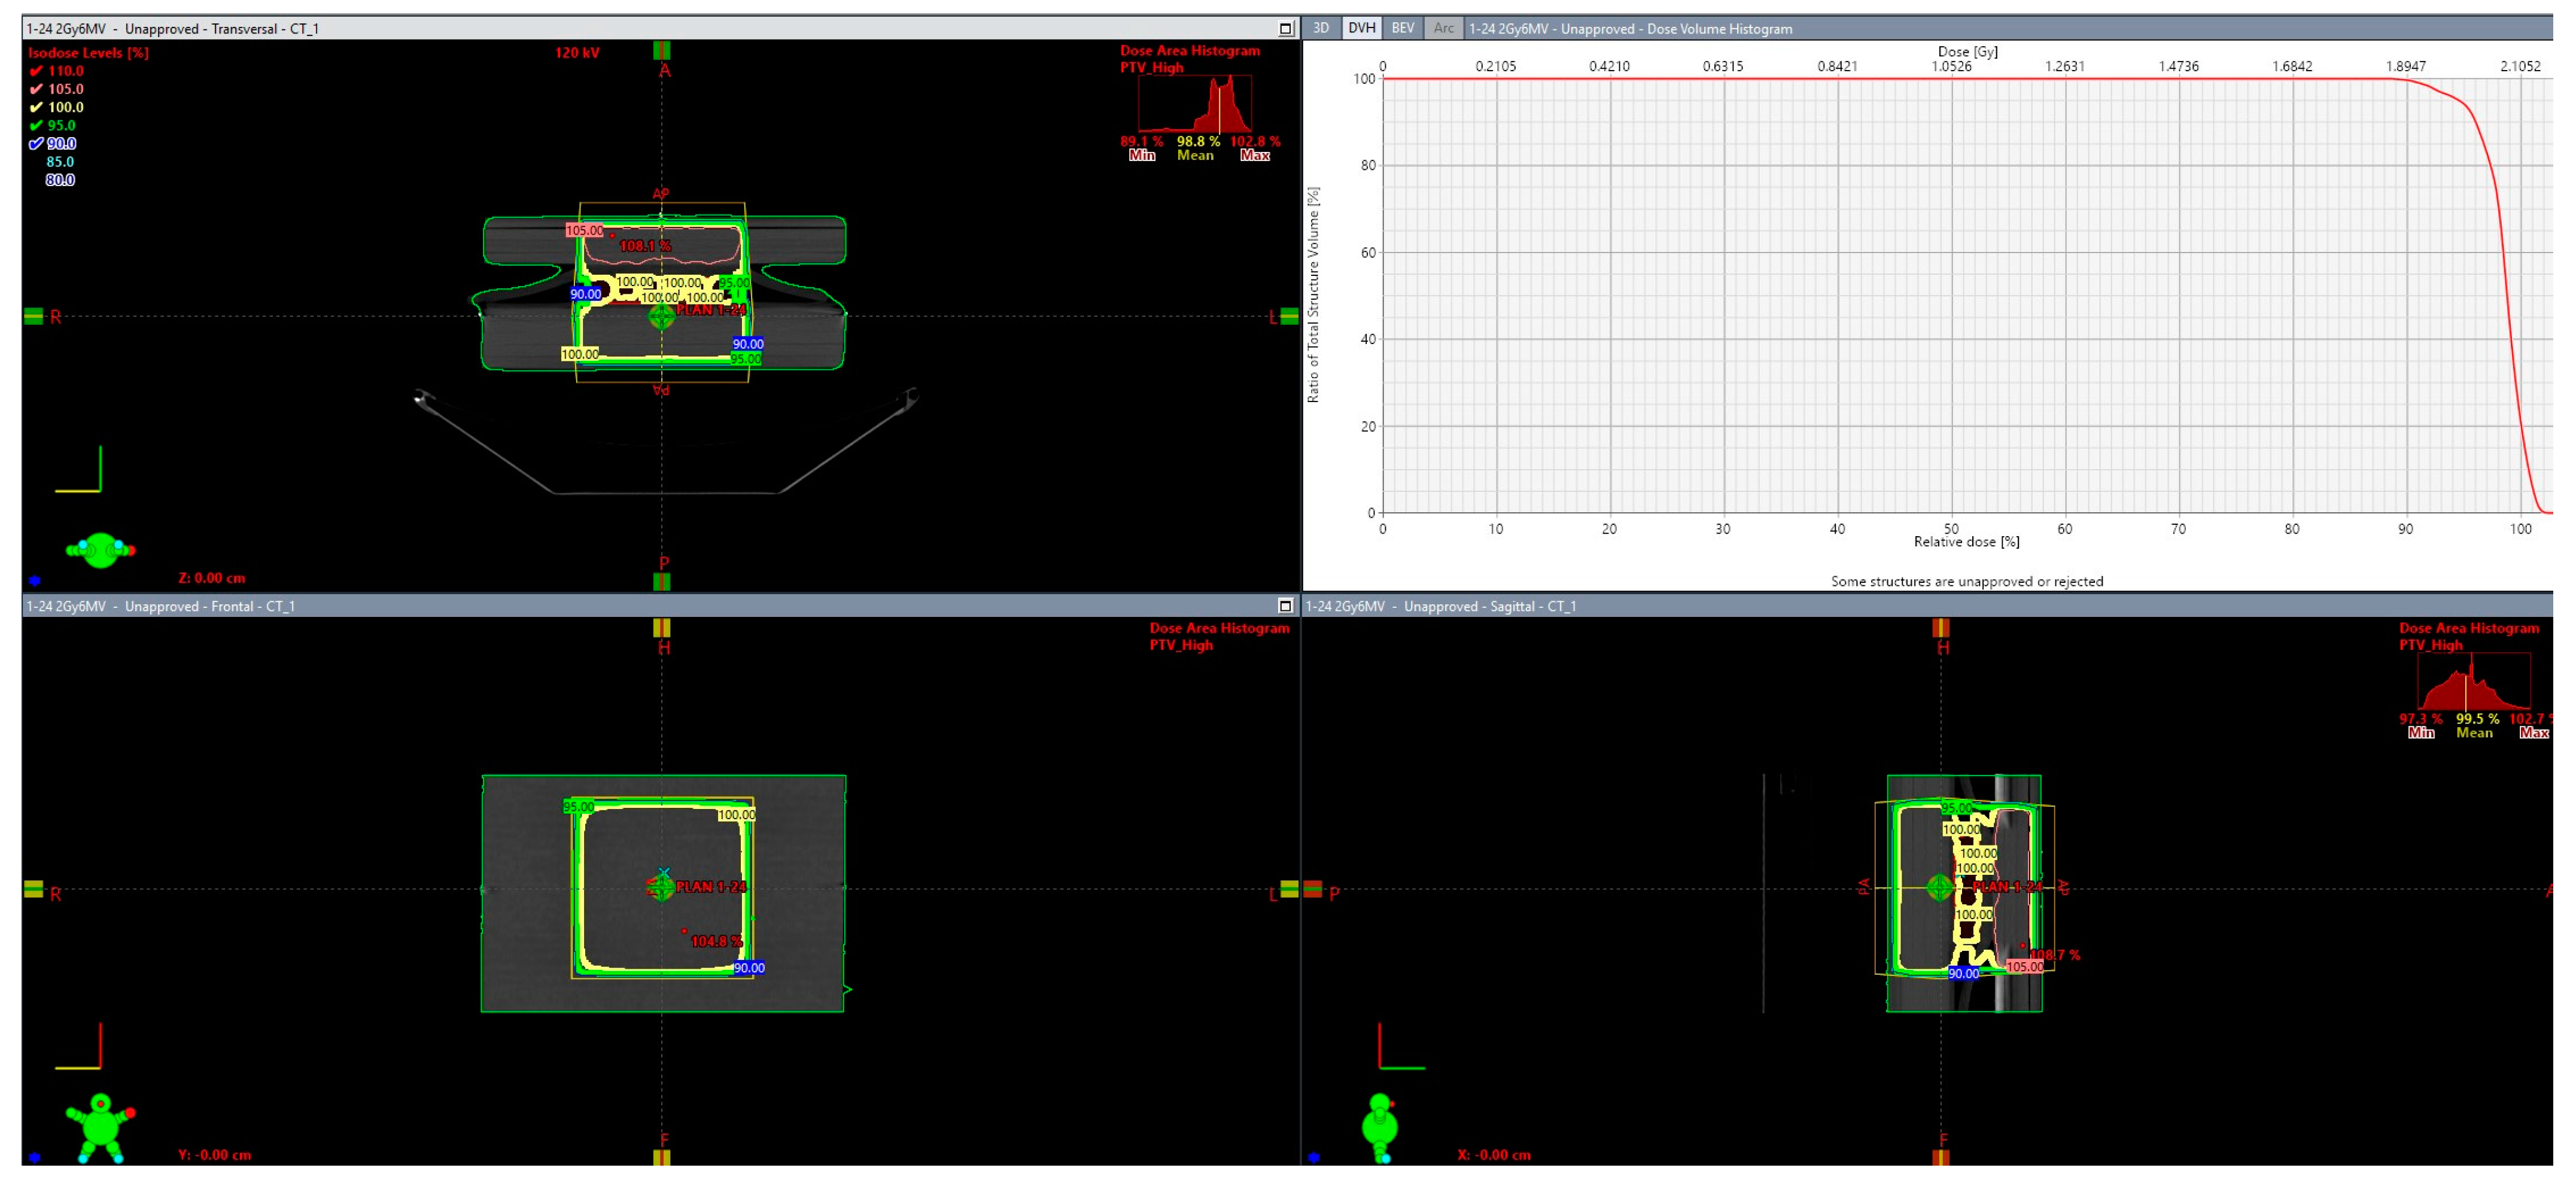This screenshot has width=2576, height=1186.
Task: Uncheck the 110.0 isodose level
Action: pos(37,71)
